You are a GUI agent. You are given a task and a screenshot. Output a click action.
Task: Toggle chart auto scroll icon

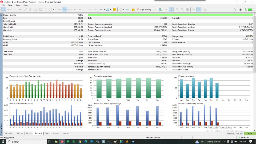194,10
